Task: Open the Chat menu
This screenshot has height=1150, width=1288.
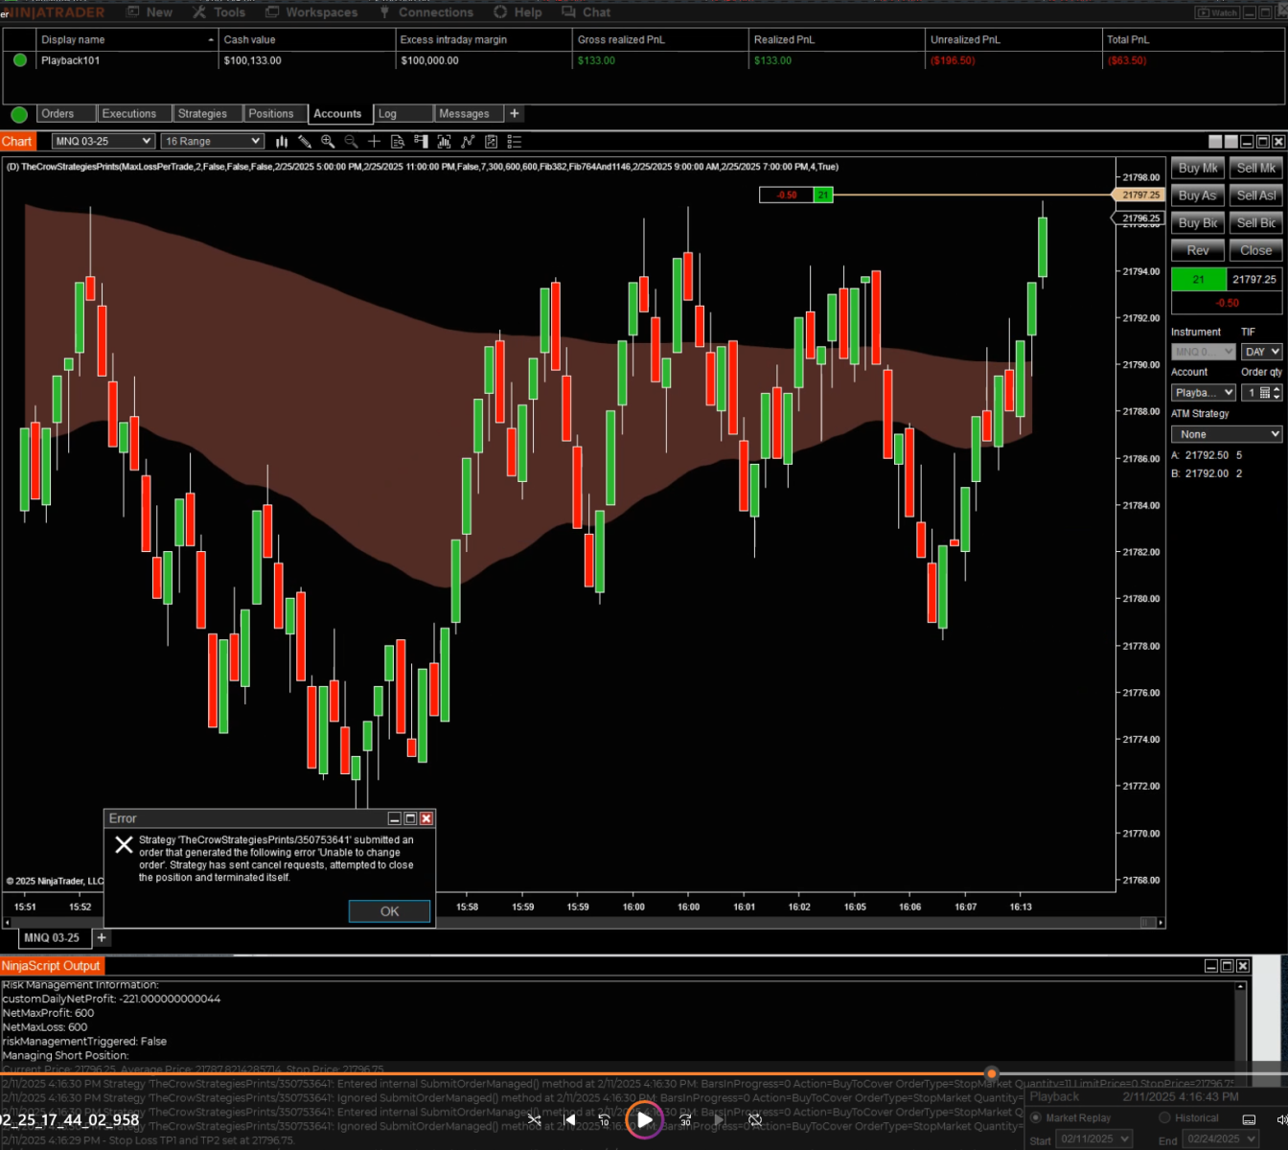Action: [586, 12]
